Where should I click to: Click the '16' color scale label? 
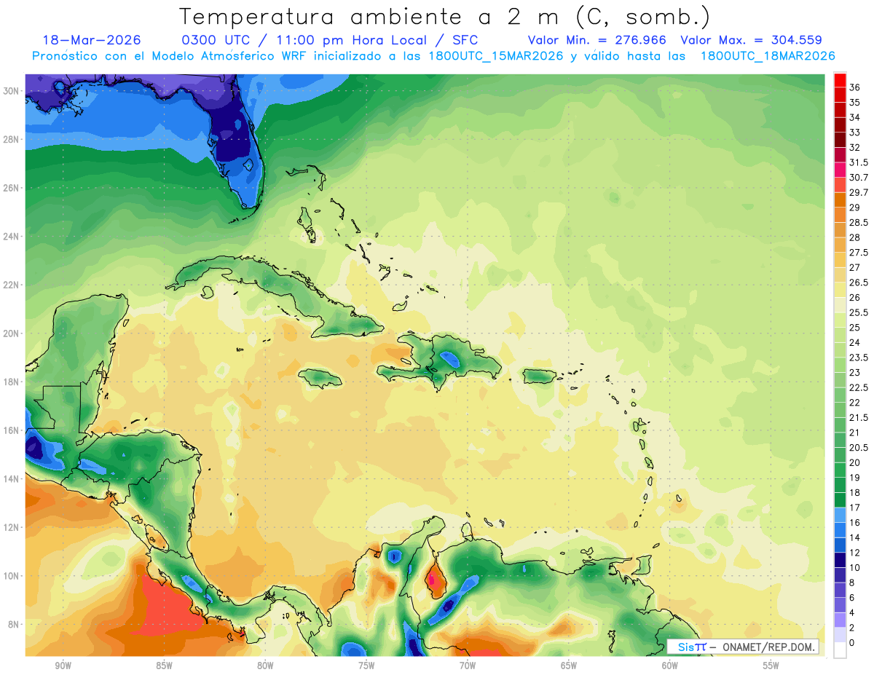[x=854, y=522]
